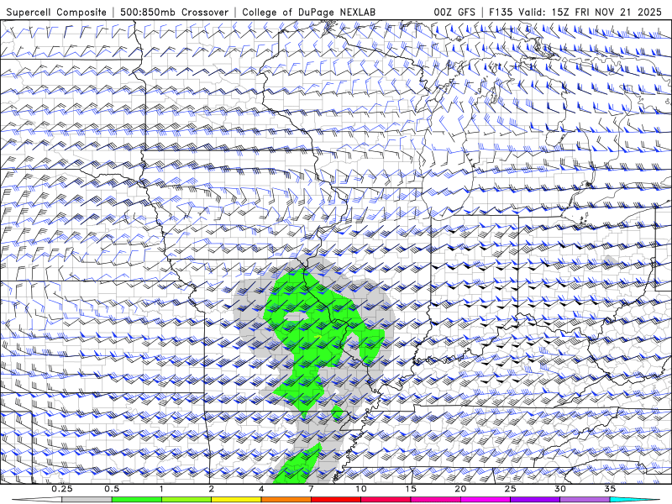Select the yellow 2–4 color bar segment
Viewport: 672px width, 504px height.
pos(236,500)
